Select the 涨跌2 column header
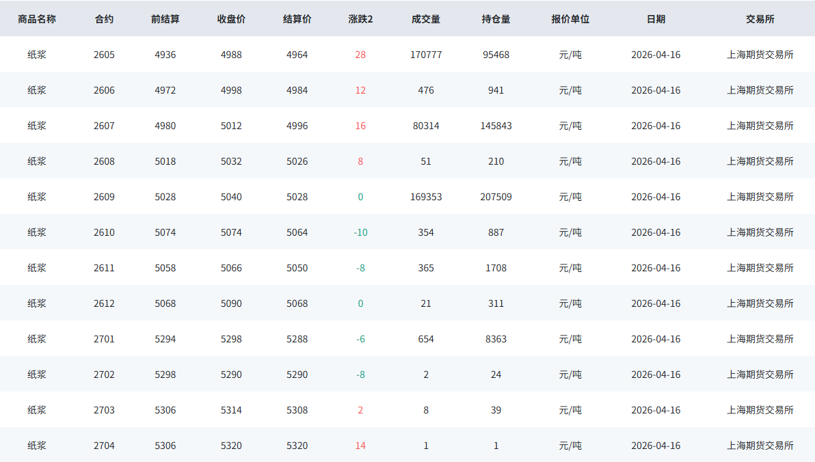Screen dimensions: 815x462 click(x=360, y=19)
